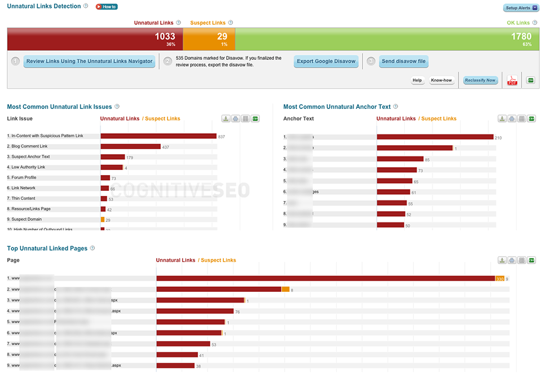547x376 pixels.
Task: Click the anchor text bar with value 73
Action: [x=397, y=170]
